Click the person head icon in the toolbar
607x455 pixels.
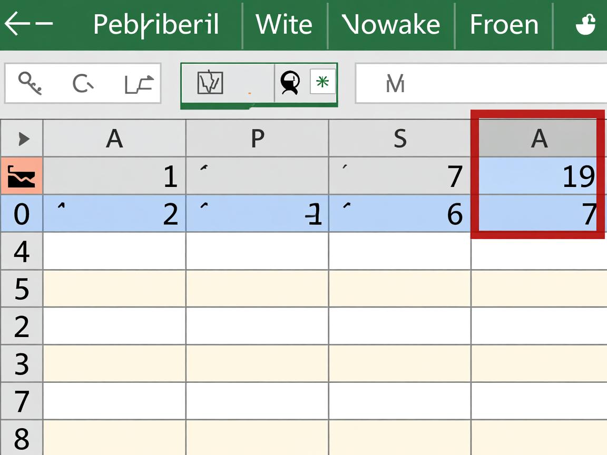point(290,83)
